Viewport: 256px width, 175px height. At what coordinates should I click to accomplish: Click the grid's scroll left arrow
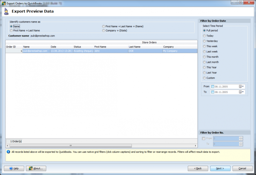(x=7, y=146)
